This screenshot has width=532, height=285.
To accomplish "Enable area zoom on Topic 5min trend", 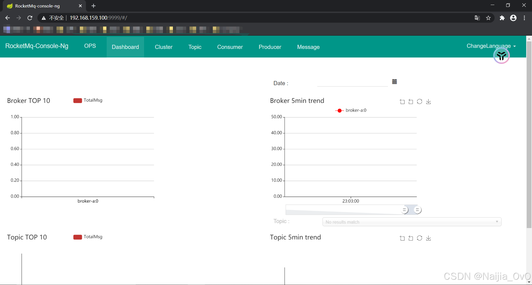I will coord(402,238).
